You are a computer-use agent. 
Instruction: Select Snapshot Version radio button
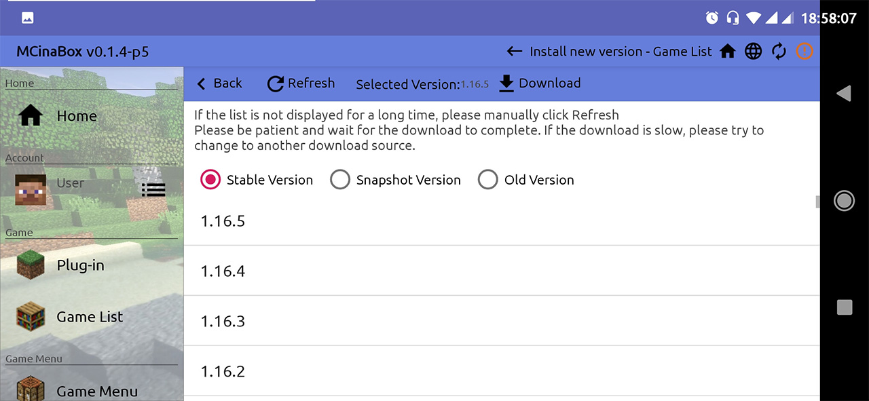340,180
